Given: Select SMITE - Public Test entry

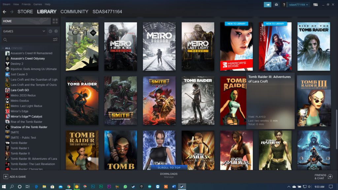Looking at the screenshot, I should [23, 138].
